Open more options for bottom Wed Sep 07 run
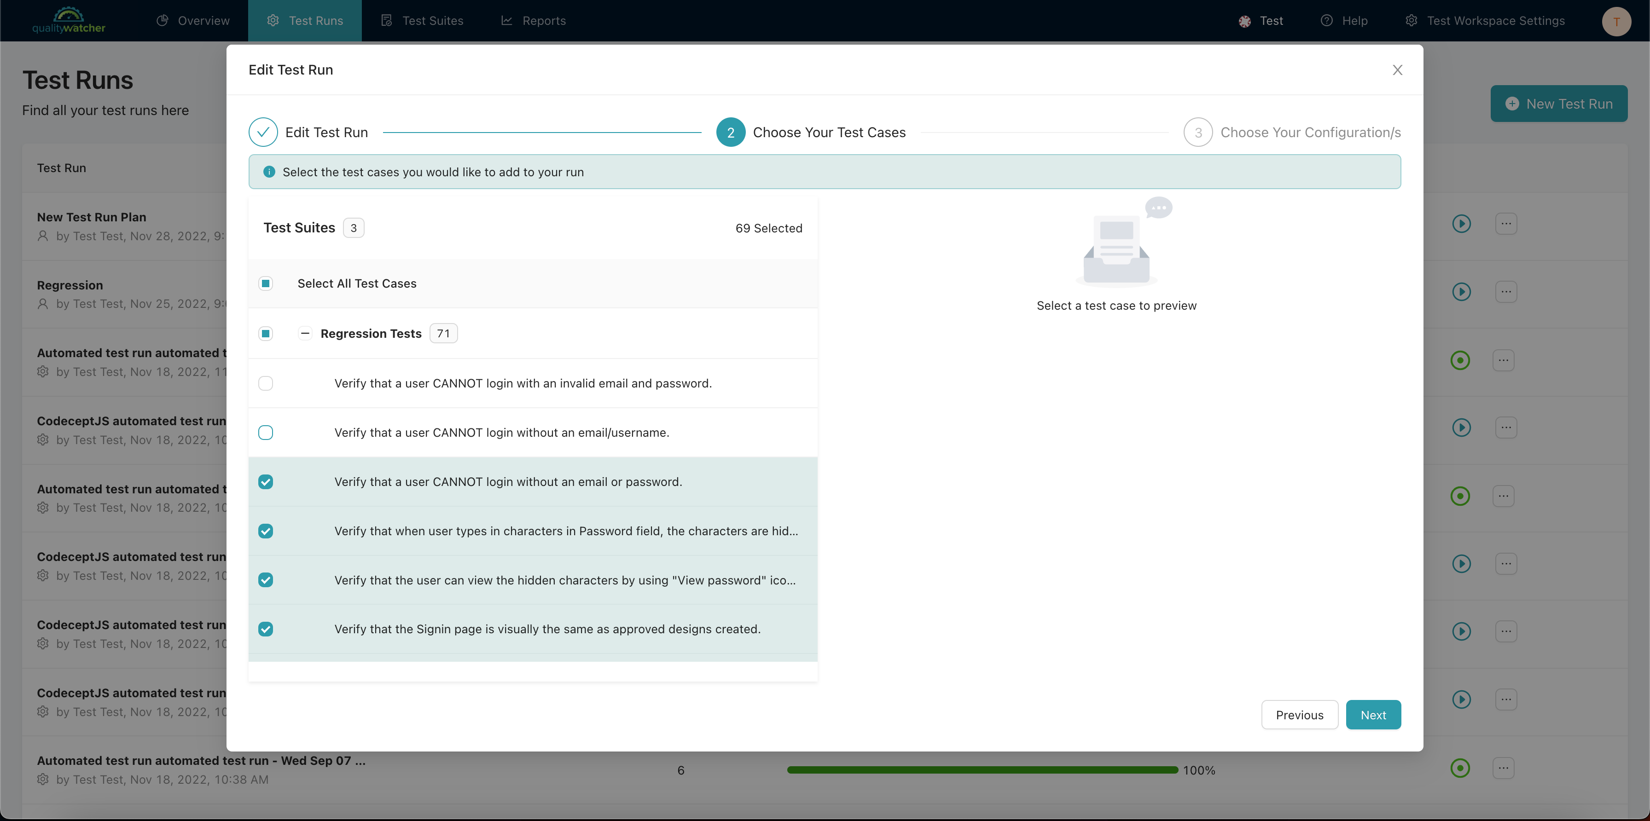Screen dimensions: 1650x821 tap(1503, 768)
